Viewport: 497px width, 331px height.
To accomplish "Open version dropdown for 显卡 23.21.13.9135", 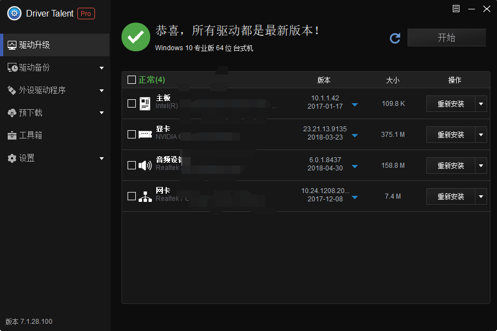I will (355, 136).
